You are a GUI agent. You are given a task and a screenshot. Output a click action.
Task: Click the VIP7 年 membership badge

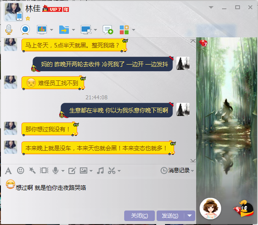click(x=56, y=9)
